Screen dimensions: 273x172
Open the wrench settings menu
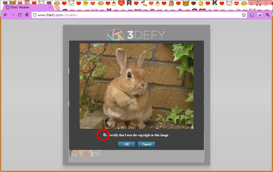point(267,15)
